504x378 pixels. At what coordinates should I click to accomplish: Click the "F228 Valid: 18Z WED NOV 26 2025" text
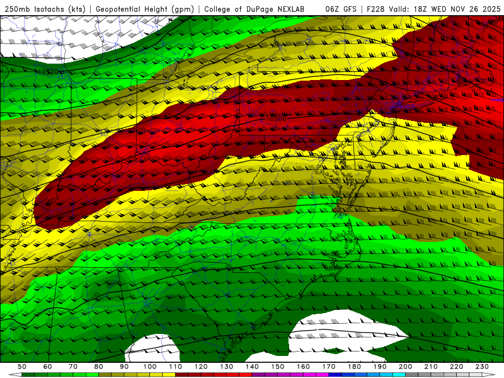[x=433, y=9]
